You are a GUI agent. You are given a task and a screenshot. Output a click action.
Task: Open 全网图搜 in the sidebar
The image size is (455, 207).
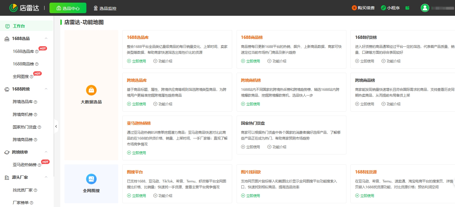[21, 76]
